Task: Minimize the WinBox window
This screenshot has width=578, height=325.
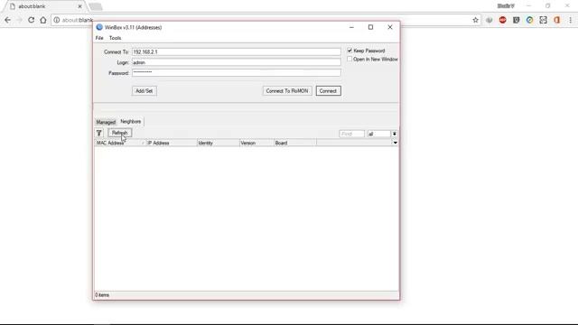Action: pos(351,27)
